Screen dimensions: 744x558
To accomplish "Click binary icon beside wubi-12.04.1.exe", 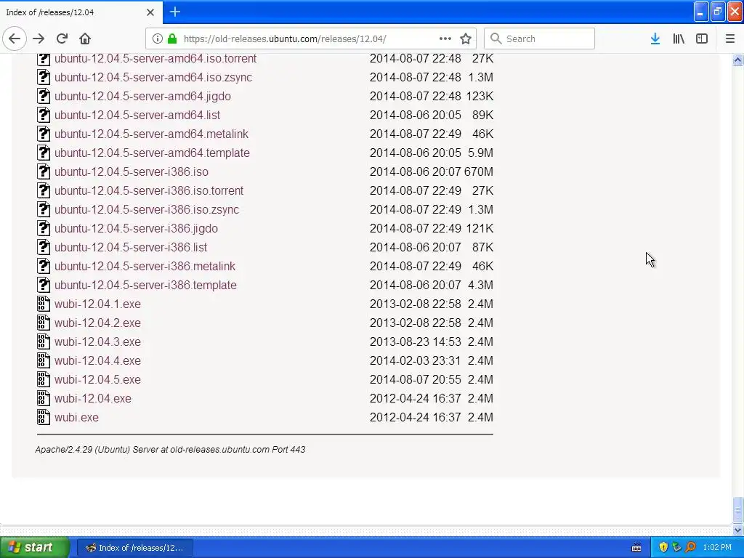I will [x=44, y=304].
